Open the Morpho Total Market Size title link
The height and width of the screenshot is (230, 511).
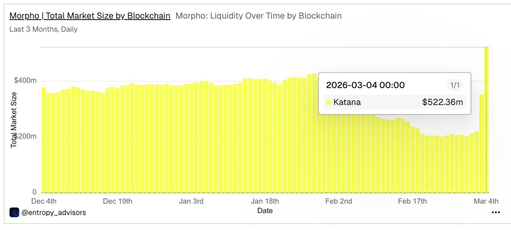tap(90, 16)
